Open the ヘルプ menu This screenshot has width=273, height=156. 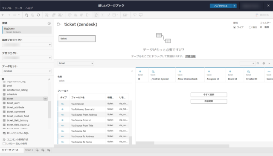pos(29,8)
